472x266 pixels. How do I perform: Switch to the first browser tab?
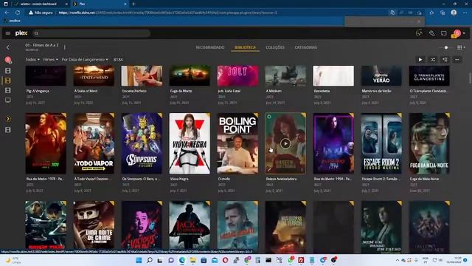(x=39, y=4)
